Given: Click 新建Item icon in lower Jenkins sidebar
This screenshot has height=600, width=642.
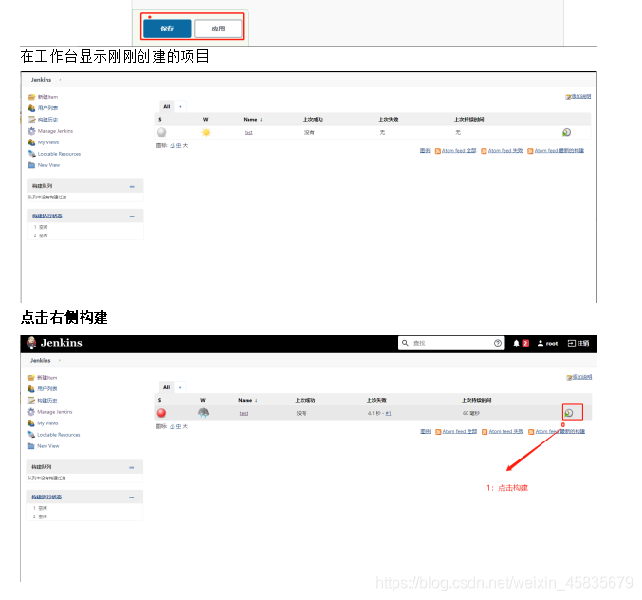Looking at the screenshot, I should click(30, 378).
